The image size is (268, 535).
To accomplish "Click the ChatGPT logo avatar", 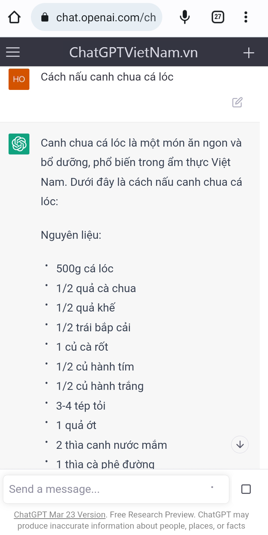I will click(x=19, y=144).
